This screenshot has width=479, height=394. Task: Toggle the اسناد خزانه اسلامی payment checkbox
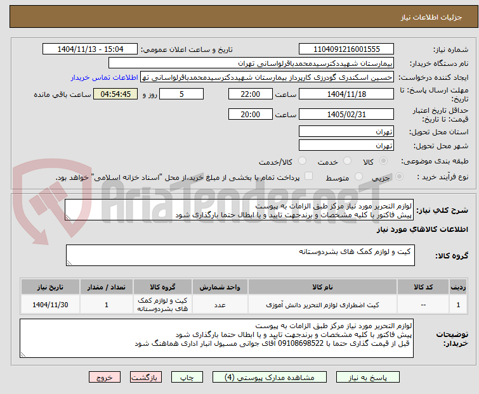click(308, 176)
